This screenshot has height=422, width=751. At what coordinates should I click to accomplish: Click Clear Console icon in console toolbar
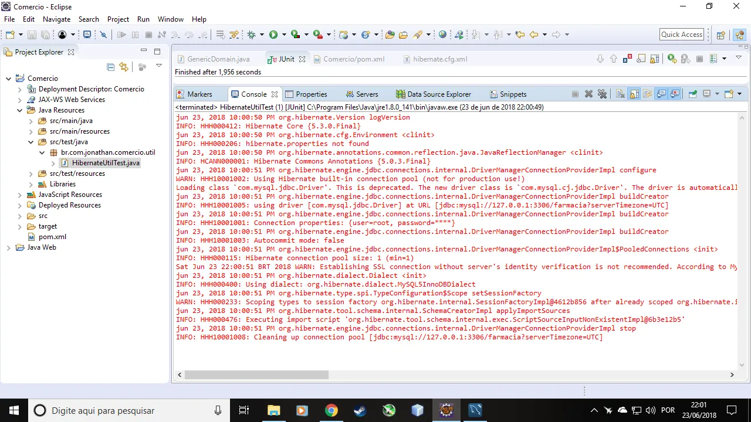point(620,94)
